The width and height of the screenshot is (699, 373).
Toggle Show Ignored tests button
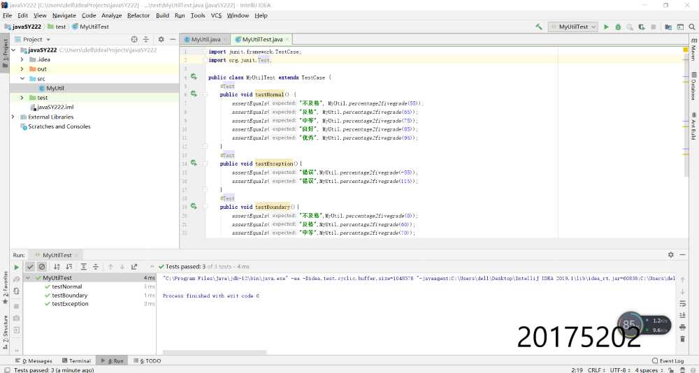pos(42,267)
